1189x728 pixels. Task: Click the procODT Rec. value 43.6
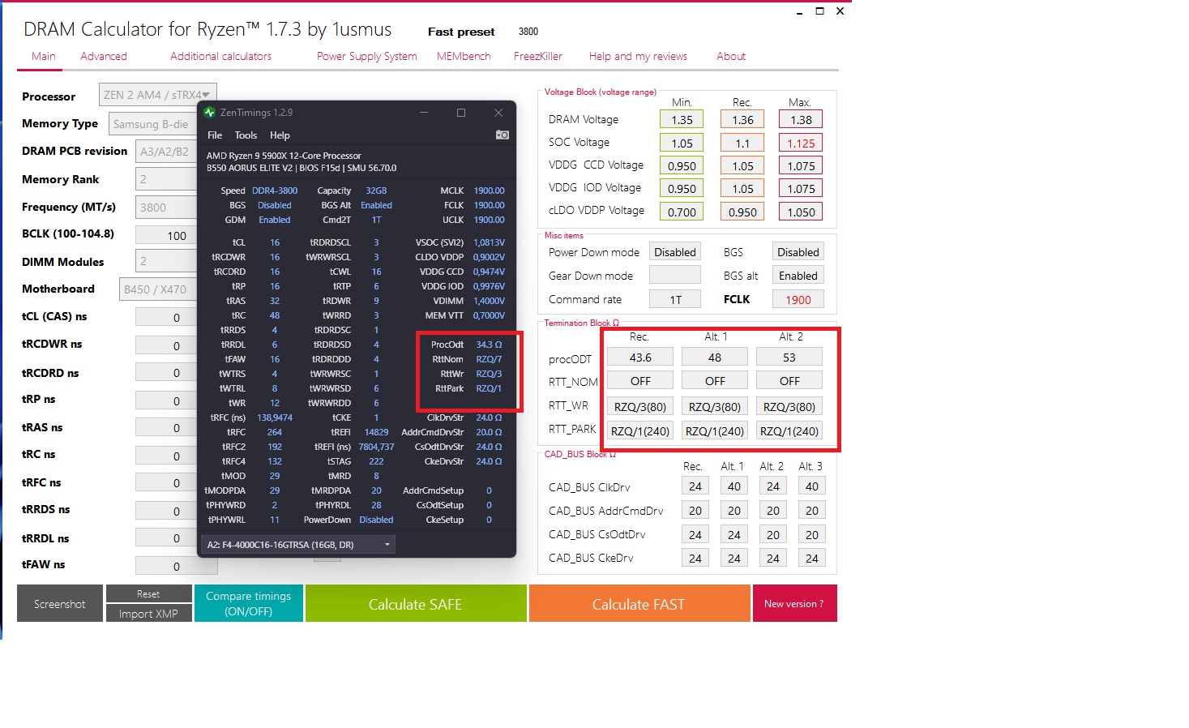(640, 357)
